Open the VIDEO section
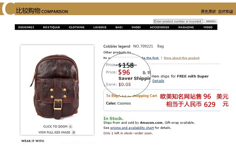The width and height of the screenshot is (236, 146). 208,27
